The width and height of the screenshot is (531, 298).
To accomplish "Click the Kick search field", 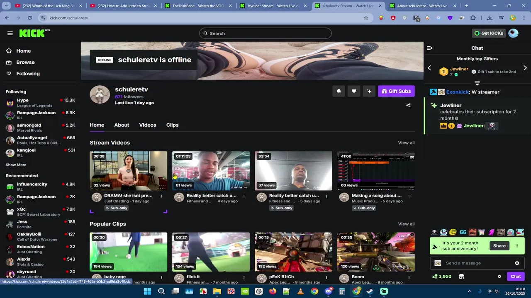I will tap(265, 33).
